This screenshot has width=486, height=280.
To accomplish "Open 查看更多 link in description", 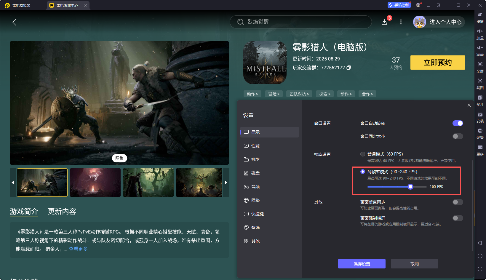I will [x=78, y=249].
